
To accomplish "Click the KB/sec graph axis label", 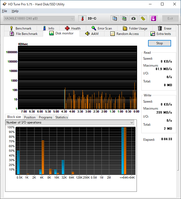I will point(23,44).
